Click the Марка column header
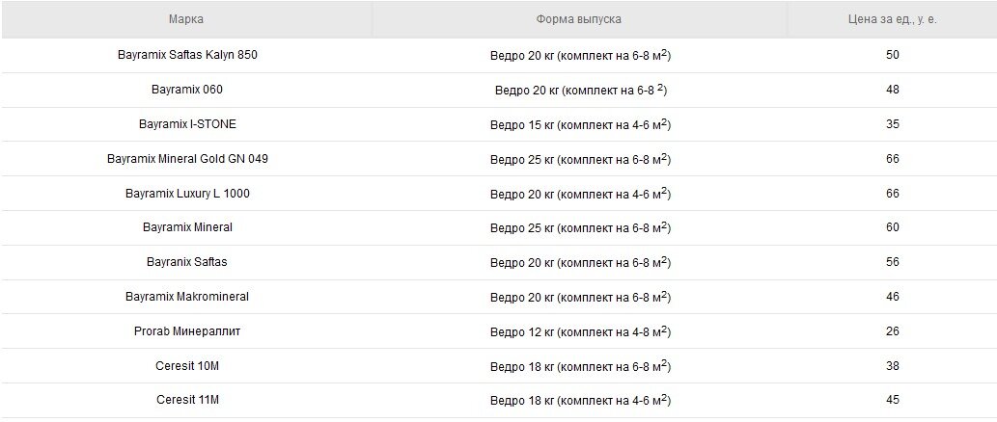 click(186, 19)
